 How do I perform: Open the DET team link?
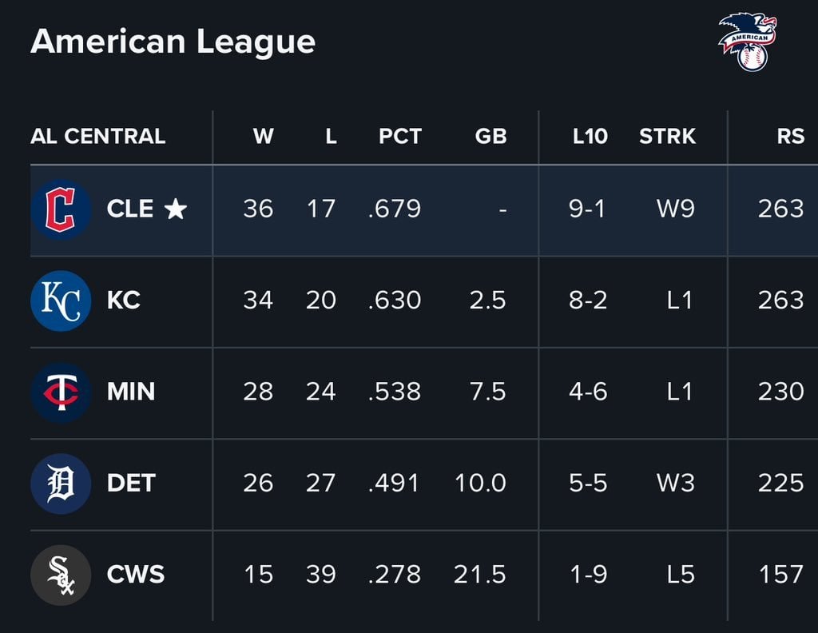[x=131, y=483]
